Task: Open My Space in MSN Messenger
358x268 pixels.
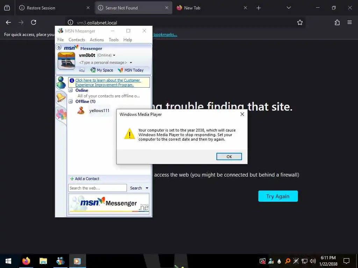Action: [x=102, y=70]
